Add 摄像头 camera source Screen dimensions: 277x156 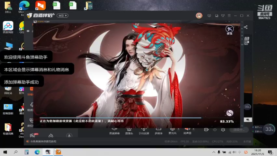129,131
